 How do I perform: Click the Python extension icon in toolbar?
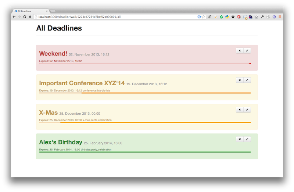[227, 17]
